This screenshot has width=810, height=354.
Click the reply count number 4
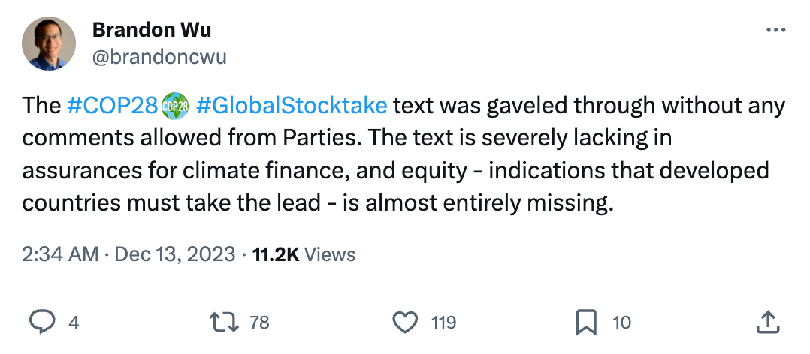[73, 322]
